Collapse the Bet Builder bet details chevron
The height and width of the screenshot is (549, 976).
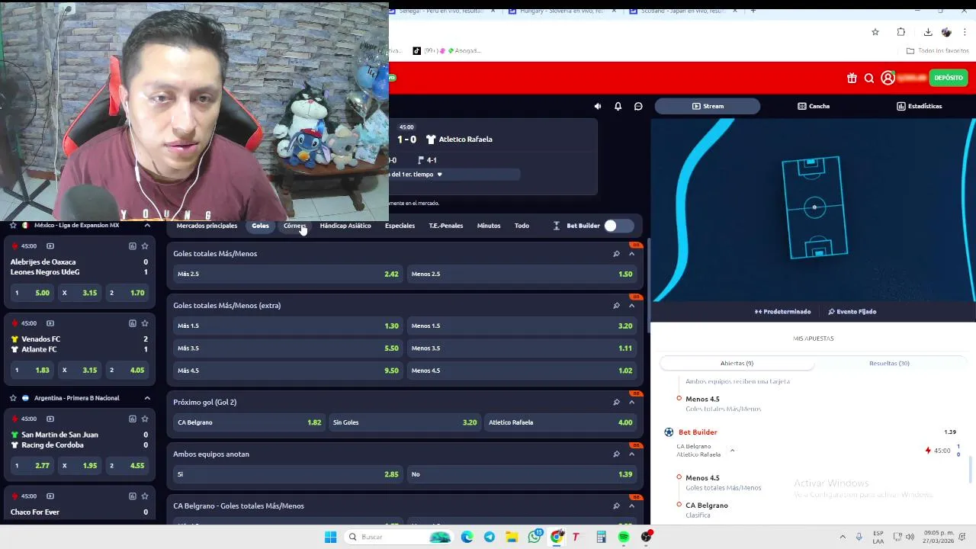(732, 451)
